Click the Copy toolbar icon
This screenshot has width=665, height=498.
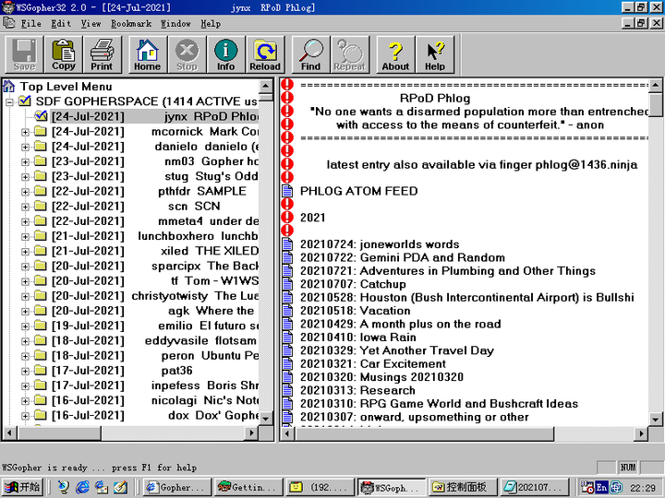pyautogui.click(x=64, y=54)
